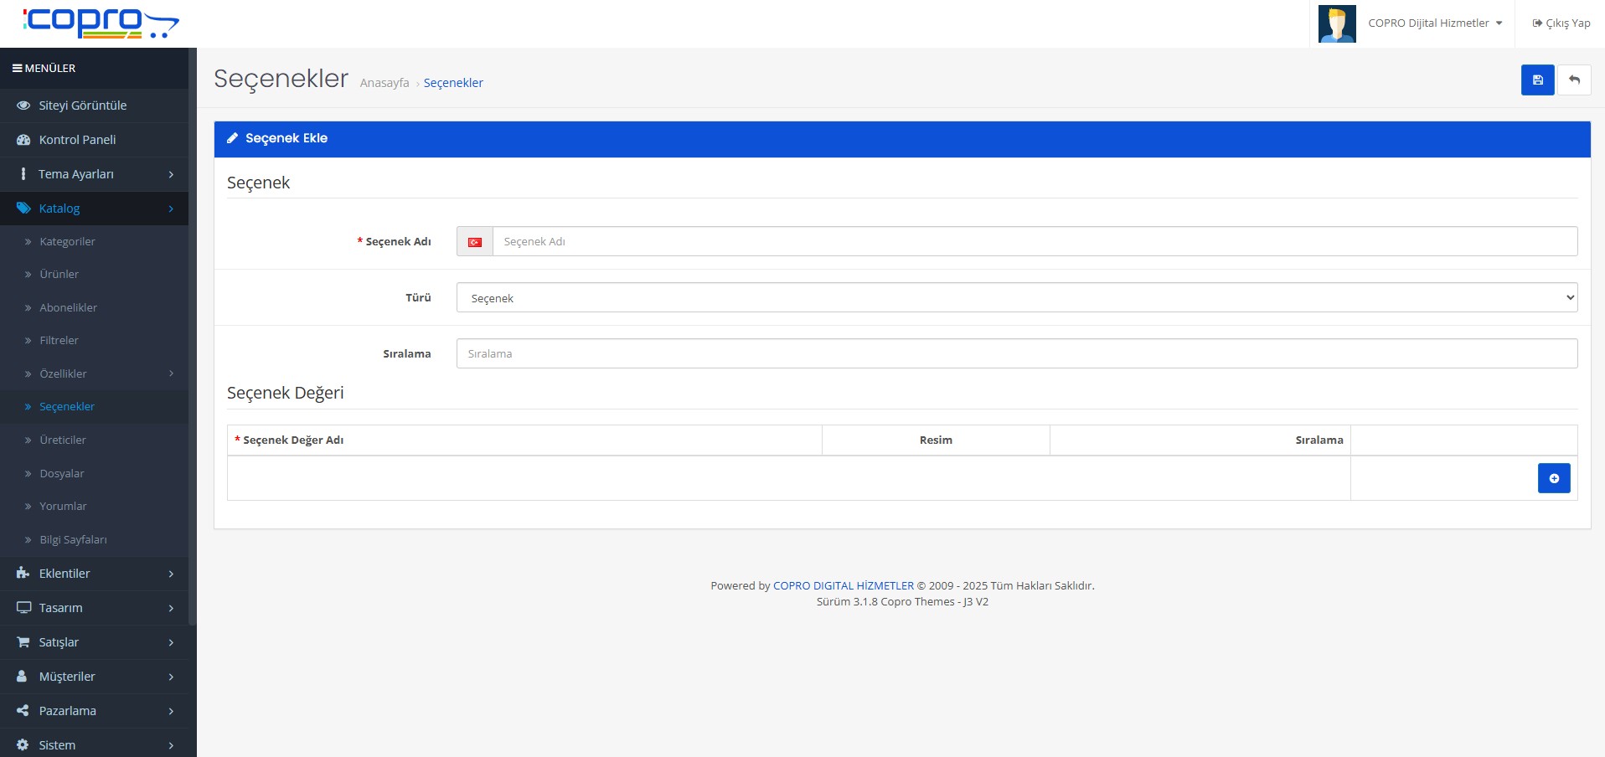Open Siteyi Görüntüle in sidebar

coord(82,106)
